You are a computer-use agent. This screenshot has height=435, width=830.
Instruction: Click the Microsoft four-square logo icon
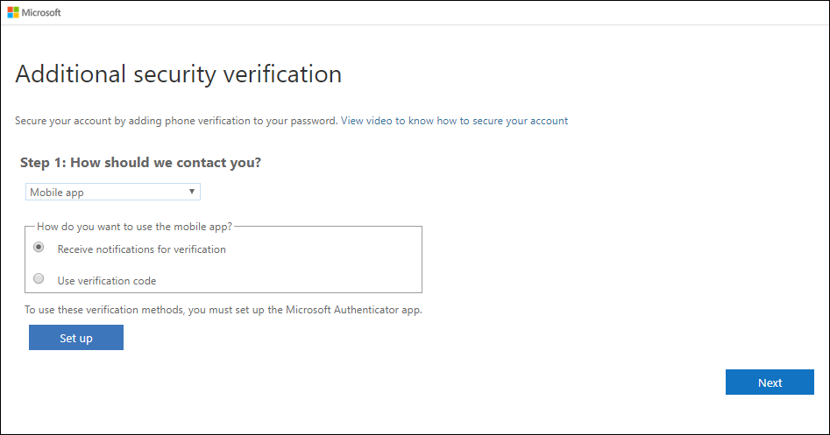point(13,12)
